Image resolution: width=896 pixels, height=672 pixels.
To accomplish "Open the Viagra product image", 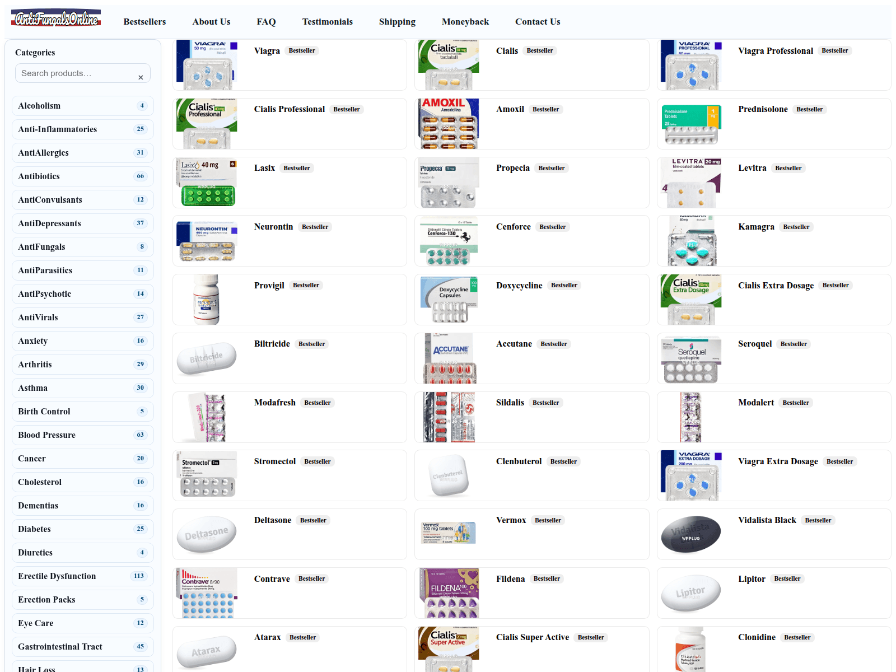I will point(207,65).
